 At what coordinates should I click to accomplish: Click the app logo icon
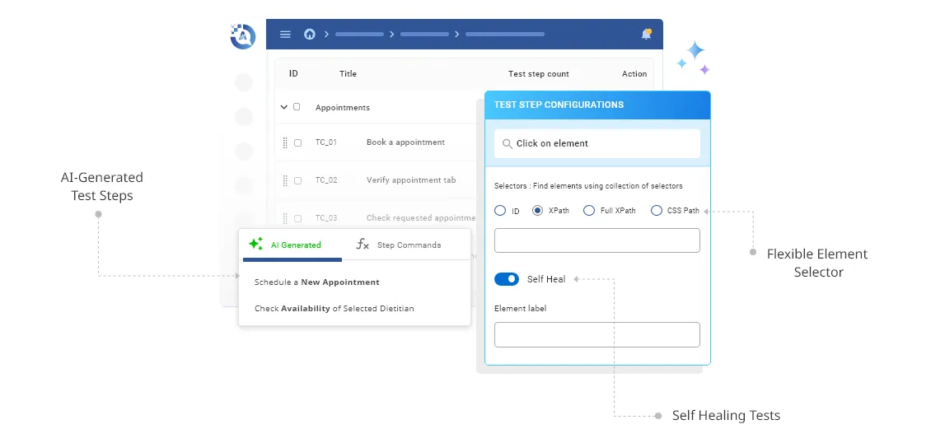point(242,36)
